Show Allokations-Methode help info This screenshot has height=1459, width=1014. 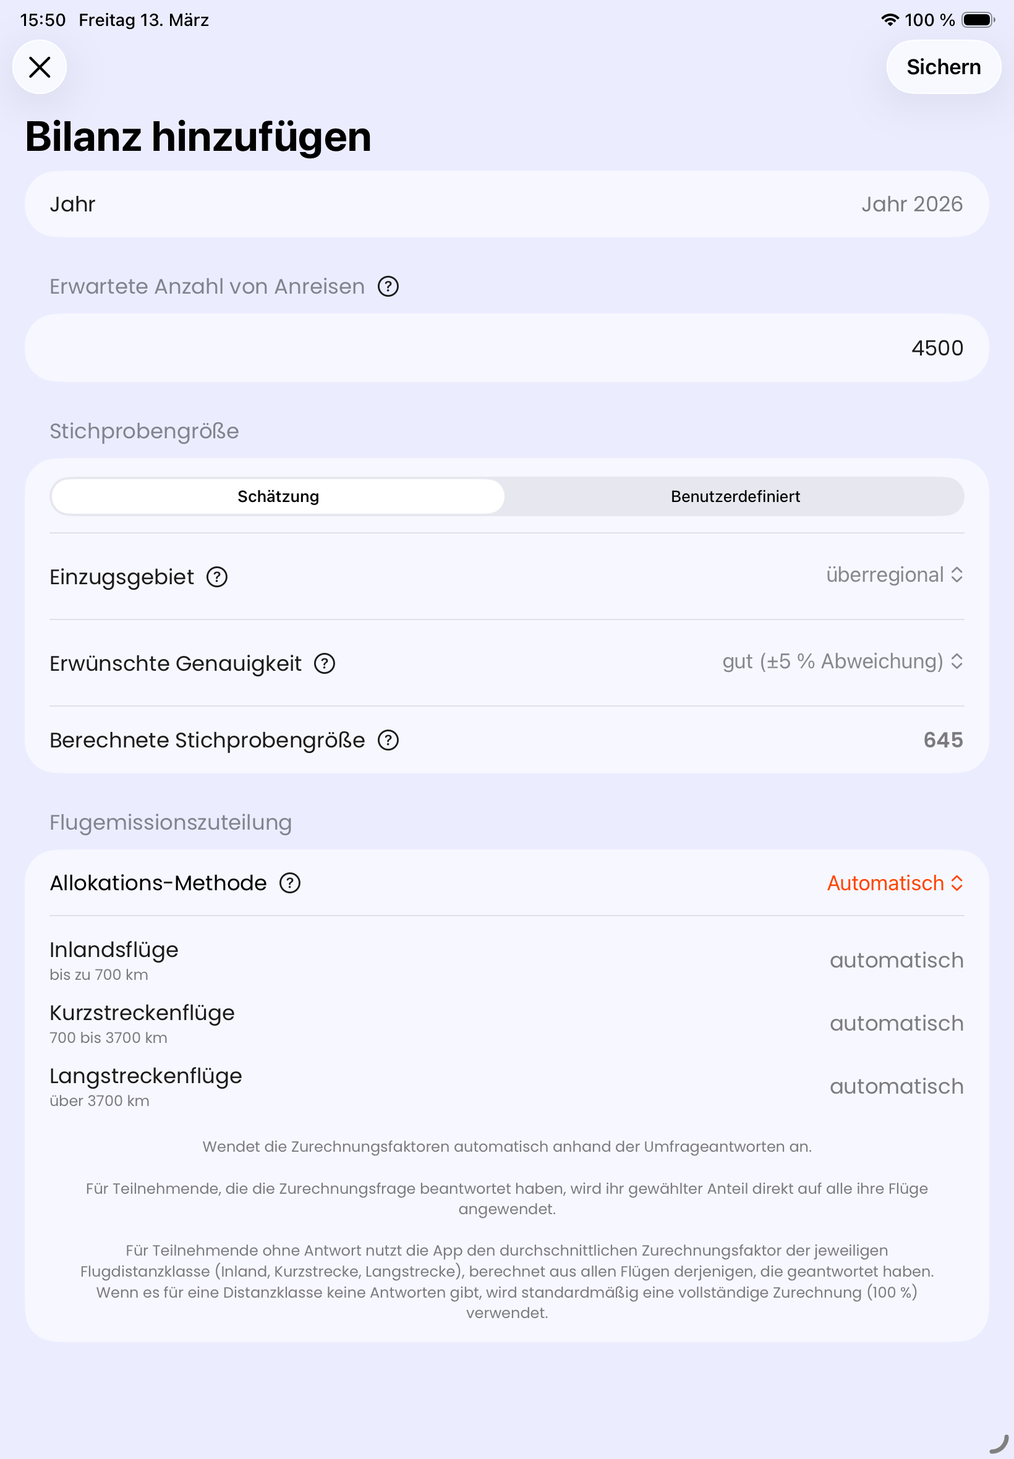point(290,883)
